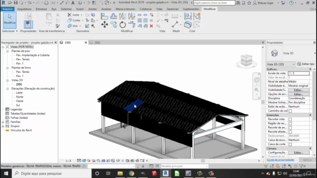Switch to the Estrutura ribbon tab

click(41, 9)
